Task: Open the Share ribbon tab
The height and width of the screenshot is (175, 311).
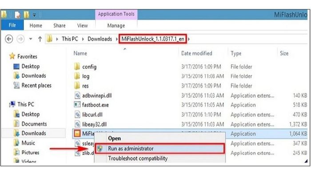Action: pos(59,26)
